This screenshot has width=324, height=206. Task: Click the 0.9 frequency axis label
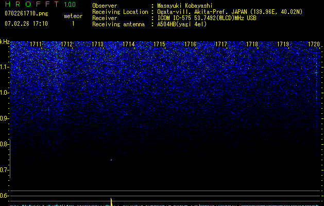(x=4, y=118)
